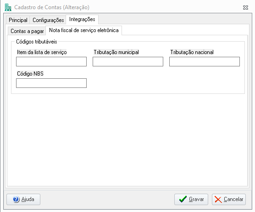Click the Item da lista de serviço label
This screenshot has width=255, height=212.
[42, 52]
